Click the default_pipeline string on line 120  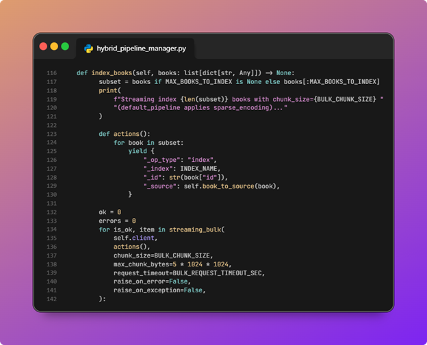point(200,108)
